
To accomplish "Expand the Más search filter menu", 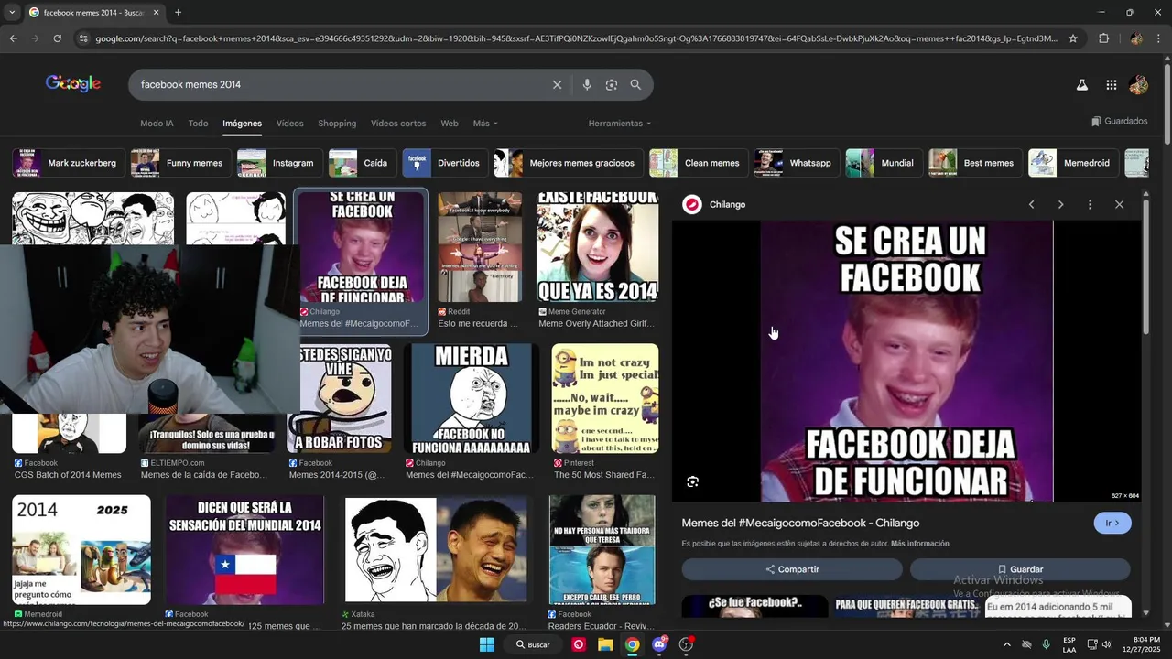I will (485, 124).
